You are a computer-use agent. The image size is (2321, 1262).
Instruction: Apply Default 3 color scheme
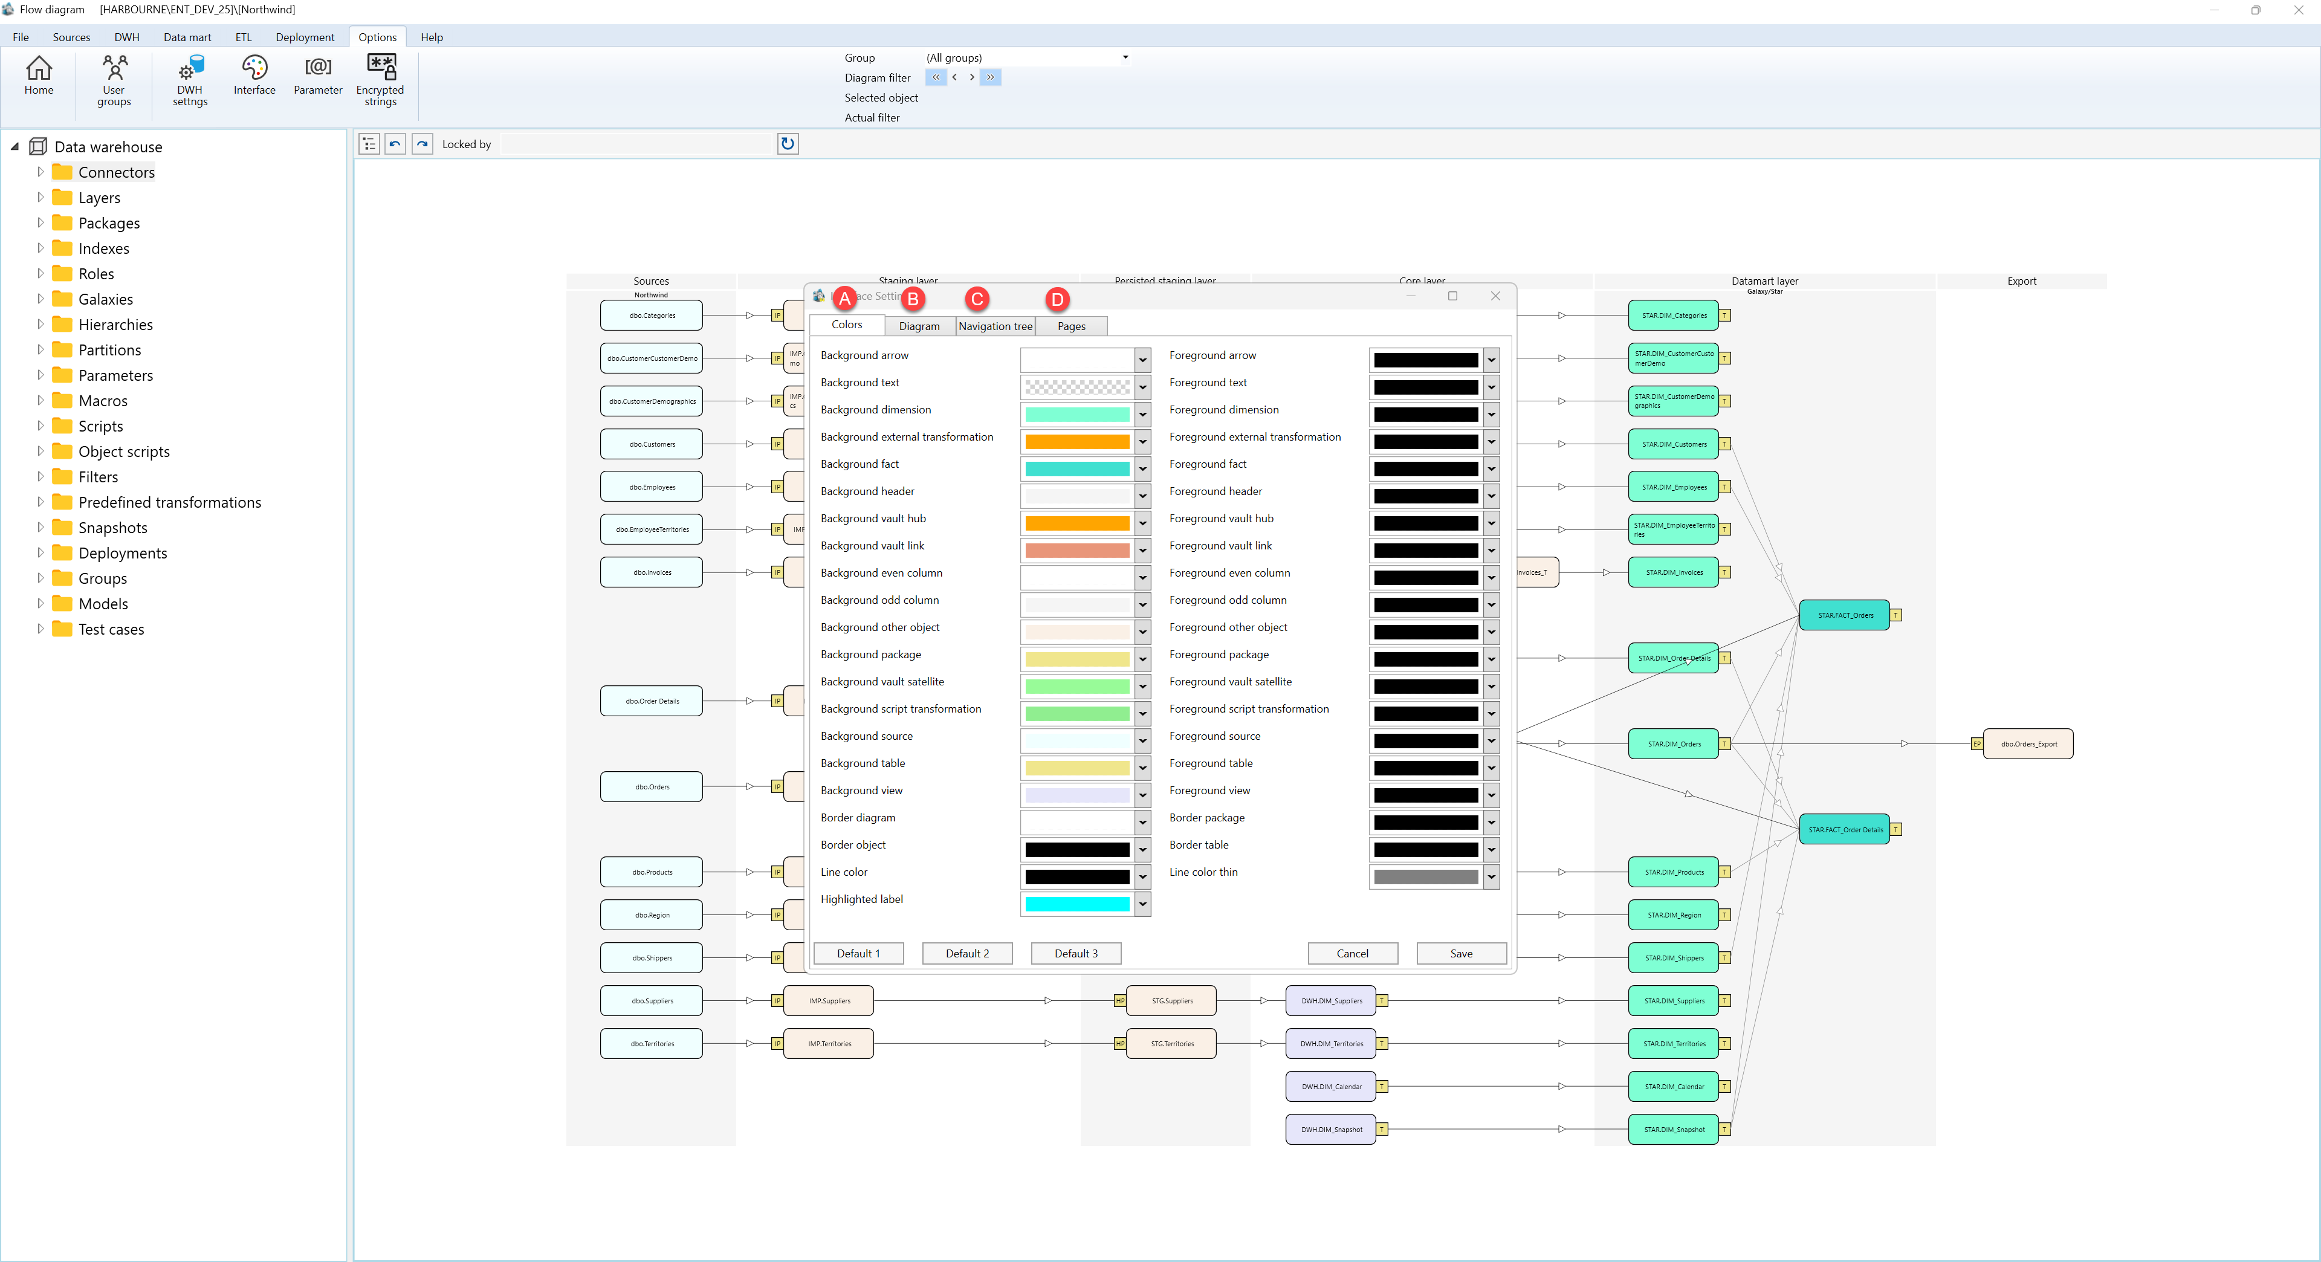(x=1076, y=953)
